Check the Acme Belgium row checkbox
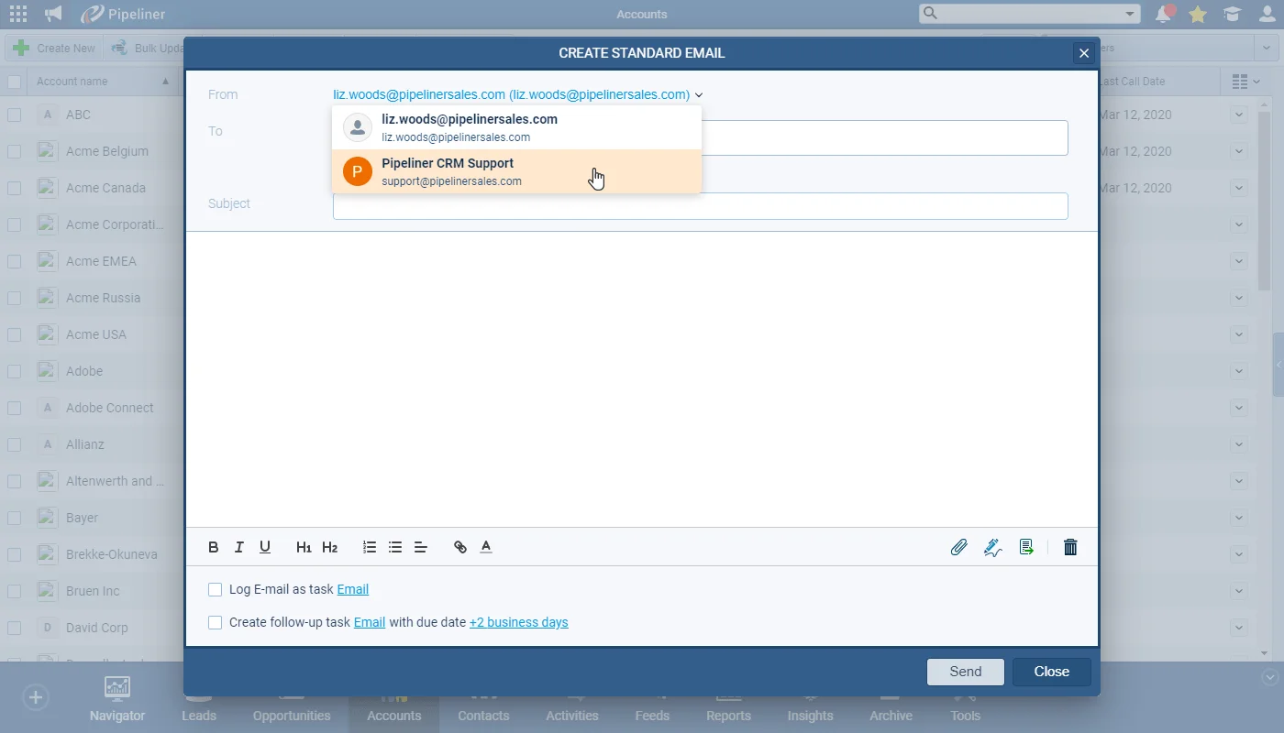1284x733 pixels. 14,151
